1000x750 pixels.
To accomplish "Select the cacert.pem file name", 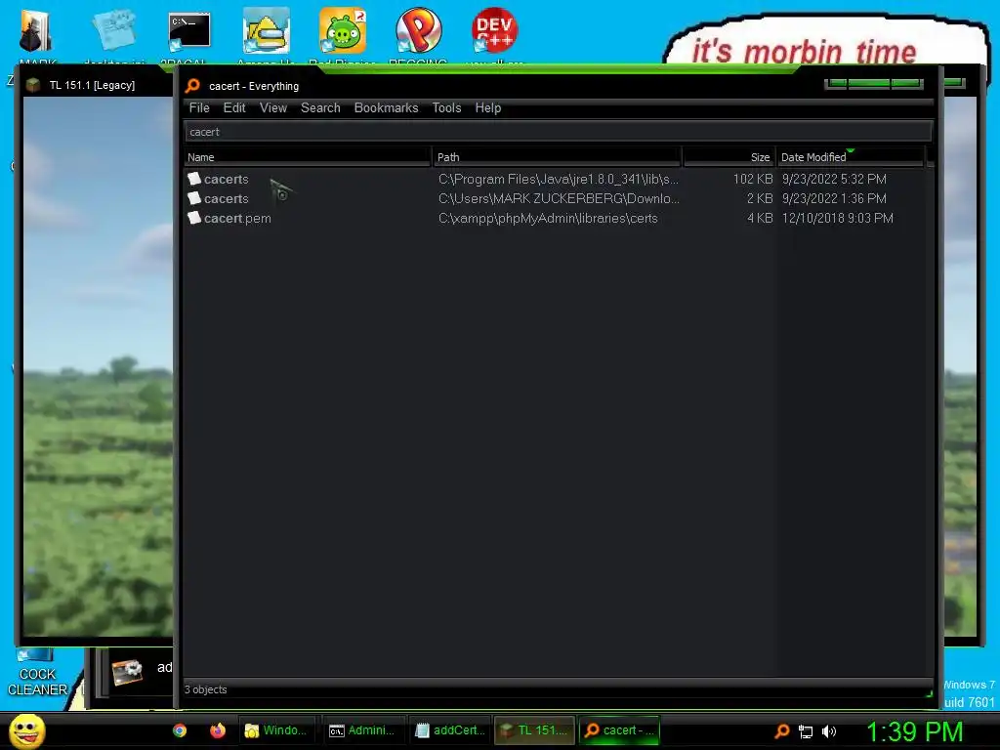I will pos(237,218).
